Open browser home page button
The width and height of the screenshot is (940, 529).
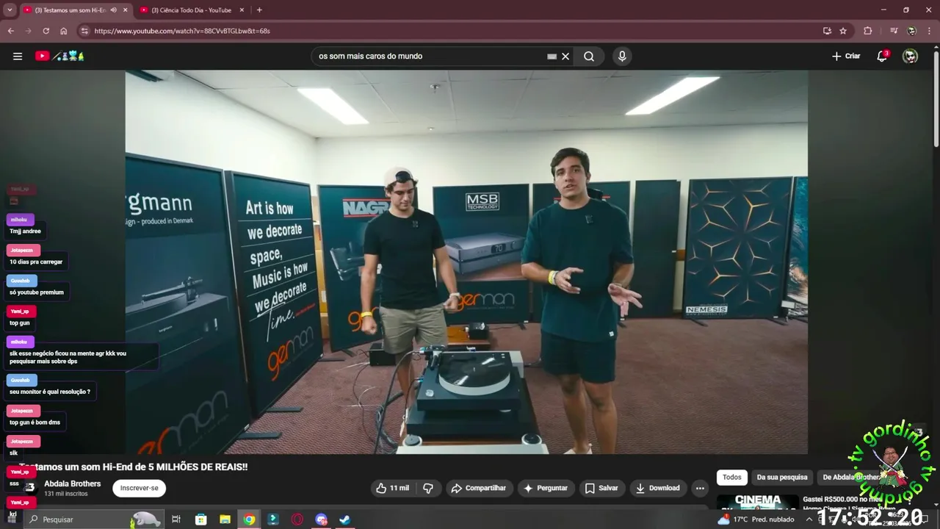point(64,31)
